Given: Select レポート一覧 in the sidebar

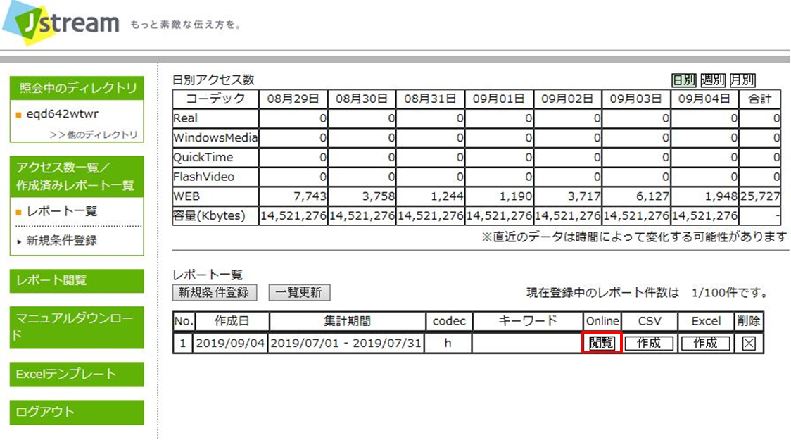Looking at the screenshot, I should tap(61, 211).
